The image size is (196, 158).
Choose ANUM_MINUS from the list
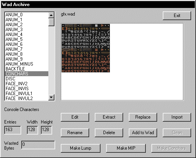point(26,64)
